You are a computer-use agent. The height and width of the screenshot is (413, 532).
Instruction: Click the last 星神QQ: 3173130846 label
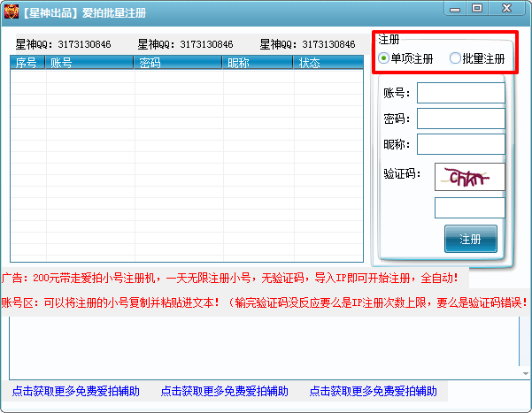point(307,44)
